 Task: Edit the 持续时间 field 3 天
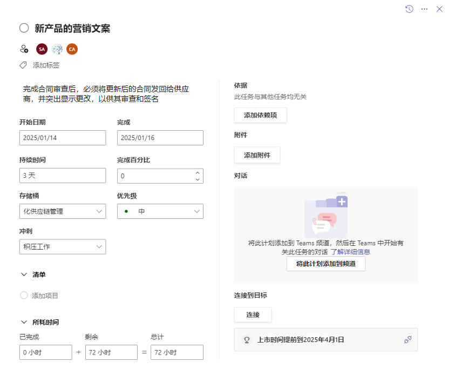(63, 176)
